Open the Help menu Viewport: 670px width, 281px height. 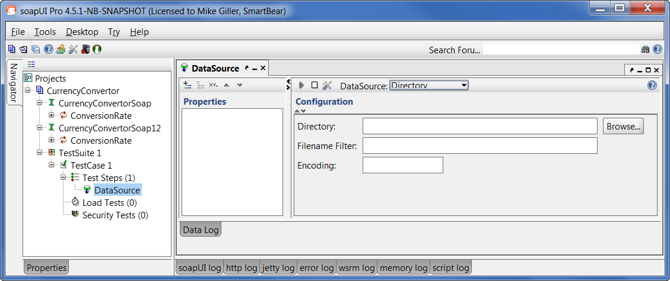(x=139, y=32)
